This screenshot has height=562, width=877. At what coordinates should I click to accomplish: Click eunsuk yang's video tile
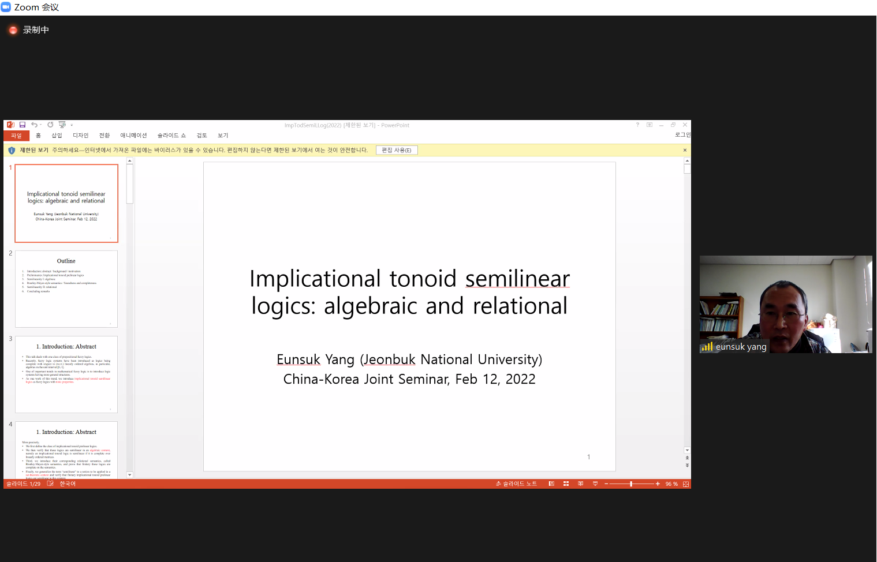click(786, 304)
